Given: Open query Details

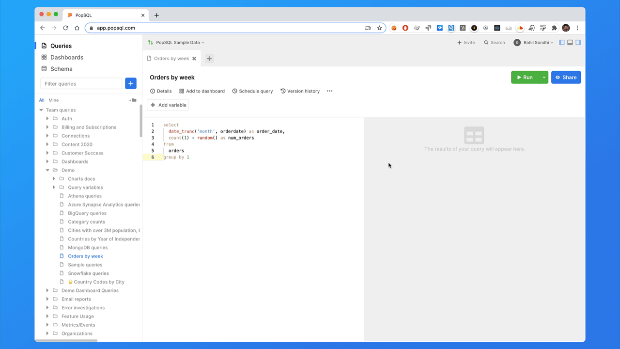Looking at the screenshot, I should point(161,91).
